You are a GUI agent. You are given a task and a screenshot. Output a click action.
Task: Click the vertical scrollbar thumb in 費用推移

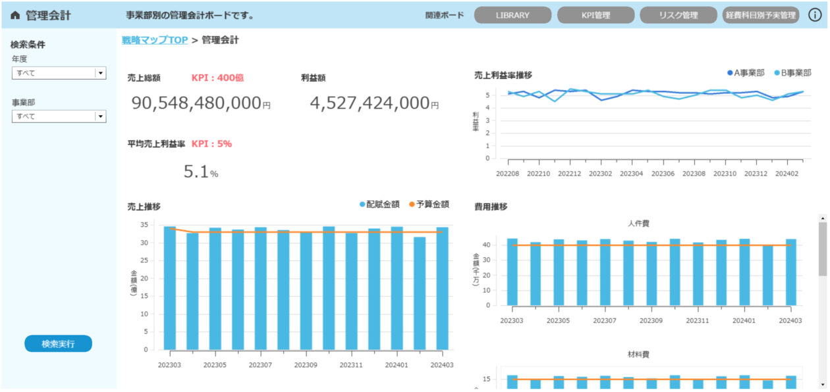(822, 249)
